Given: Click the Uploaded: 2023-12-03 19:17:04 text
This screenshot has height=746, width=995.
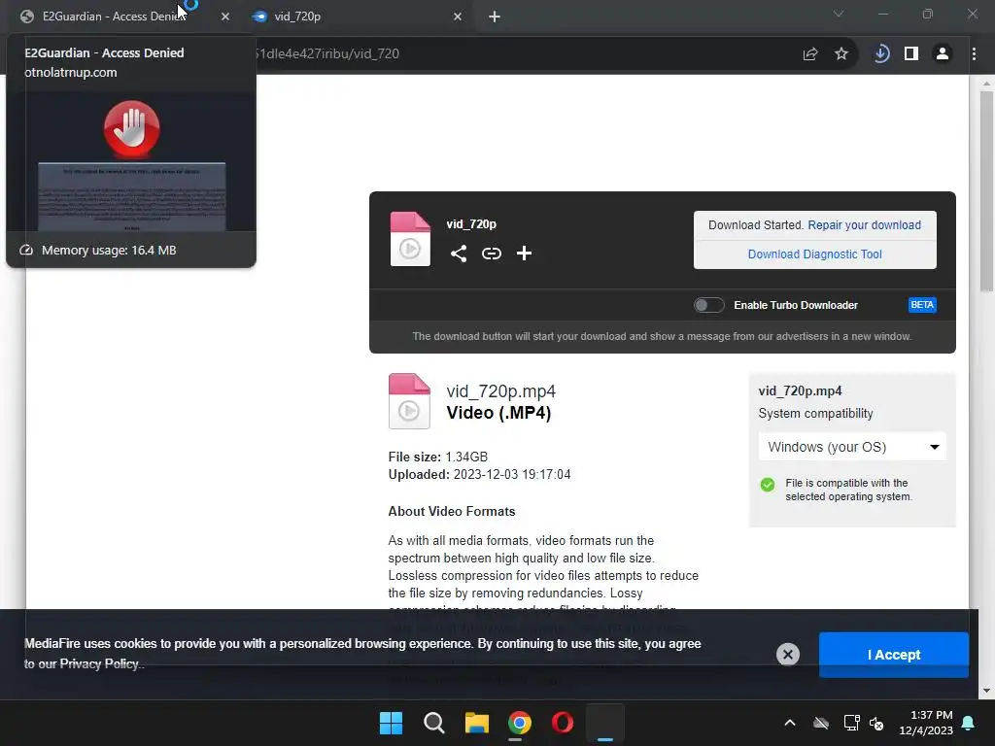Looking at the screenshot, I should click(479, 474).
